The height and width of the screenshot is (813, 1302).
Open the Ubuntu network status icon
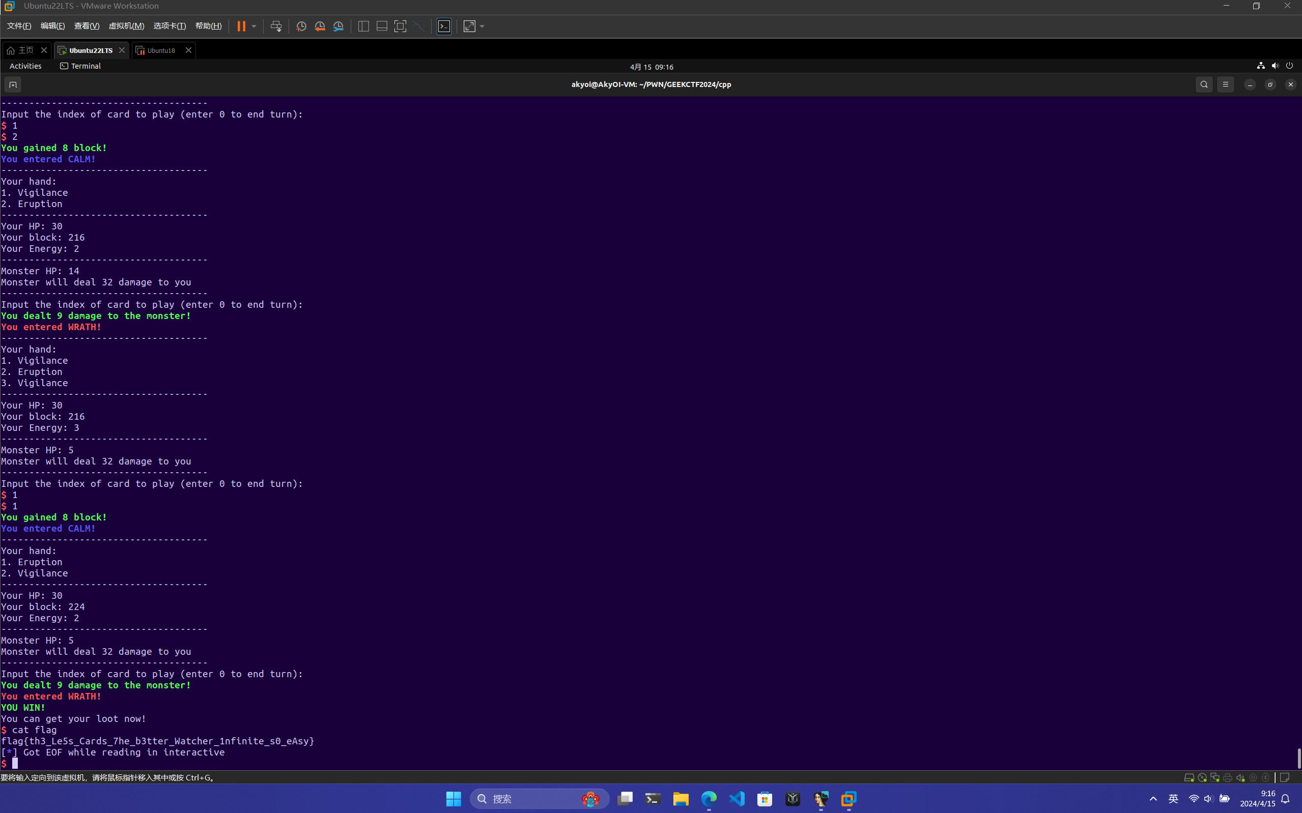1261,66
